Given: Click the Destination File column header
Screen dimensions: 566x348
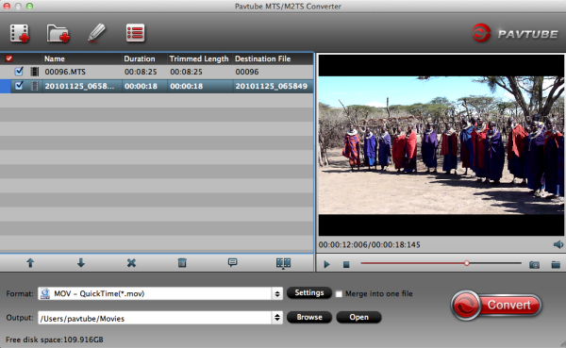Looking at the screenshot, I should [263, 58].
